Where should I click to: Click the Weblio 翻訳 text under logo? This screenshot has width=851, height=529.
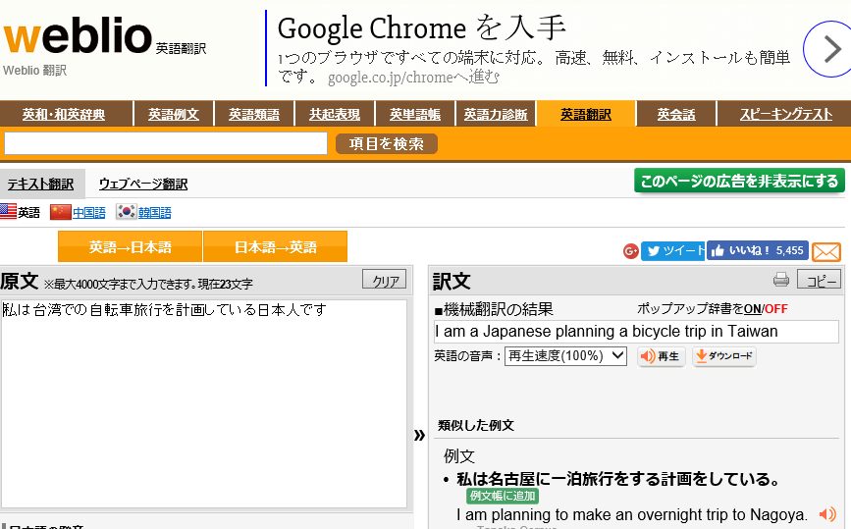click(x=34, y=71)
